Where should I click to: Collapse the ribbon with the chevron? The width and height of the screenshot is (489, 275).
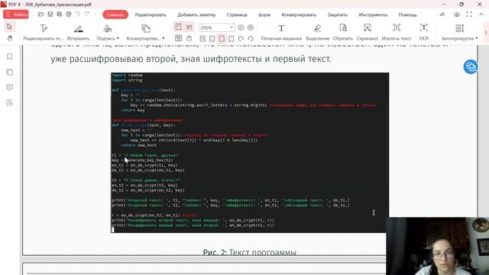[481, 15]
